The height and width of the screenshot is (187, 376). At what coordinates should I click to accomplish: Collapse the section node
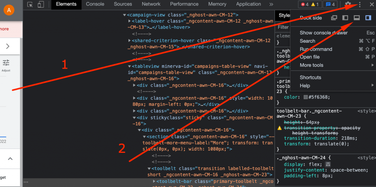pyautogui.click(x=144, y=137)
